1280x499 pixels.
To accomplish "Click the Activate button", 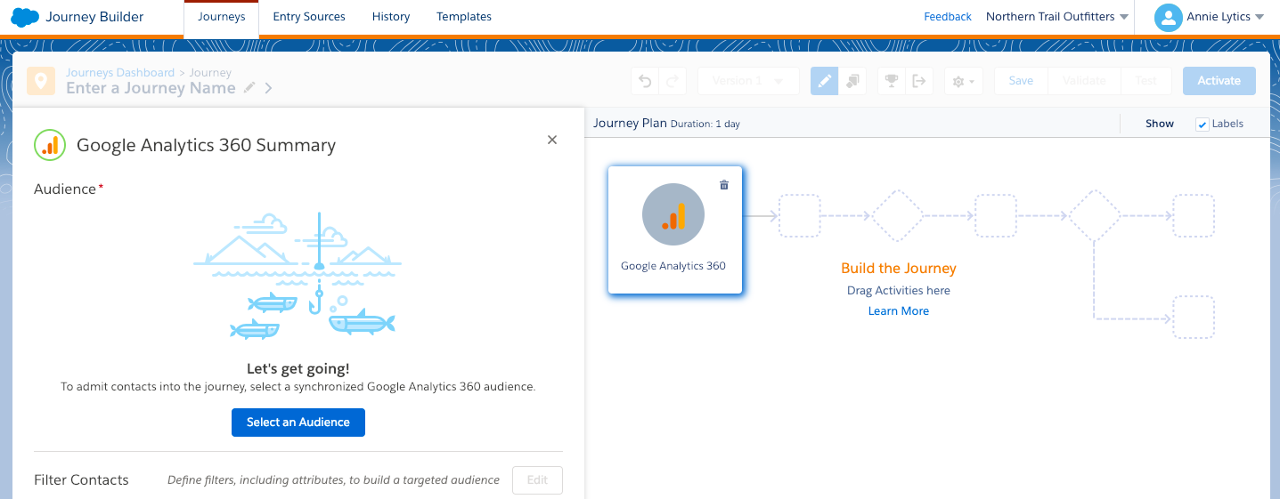I will pyautogui.click(x=1219, y=81).
